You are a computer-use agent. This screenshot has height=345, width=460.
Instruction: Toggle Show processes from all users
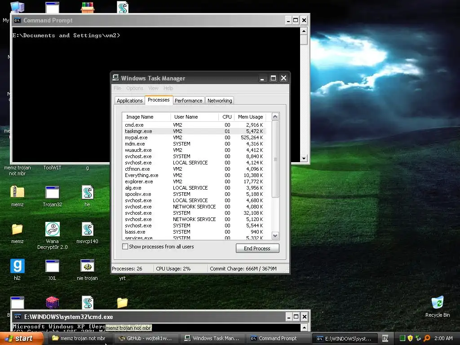coord(125,247)
